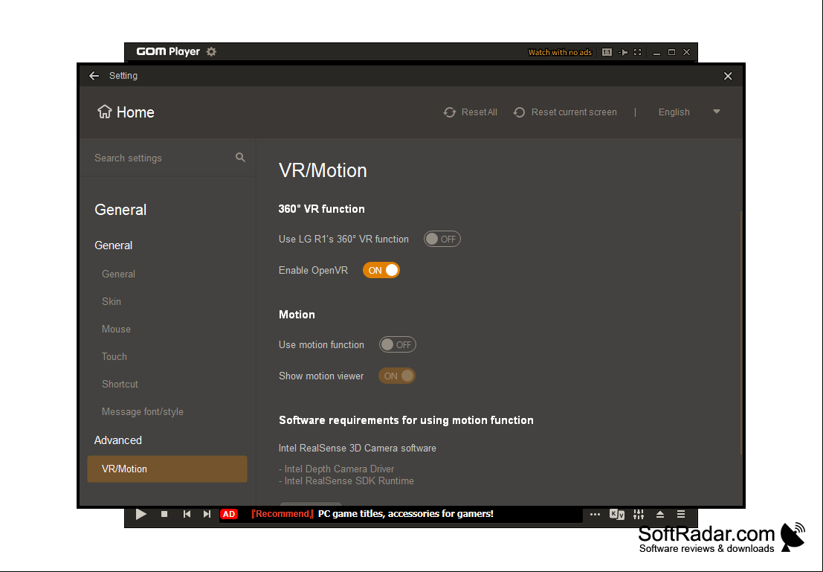The height and width of the screenshot is (572, 823).
Task: Disable the Enable OpenVR switch
Action: 381,270
